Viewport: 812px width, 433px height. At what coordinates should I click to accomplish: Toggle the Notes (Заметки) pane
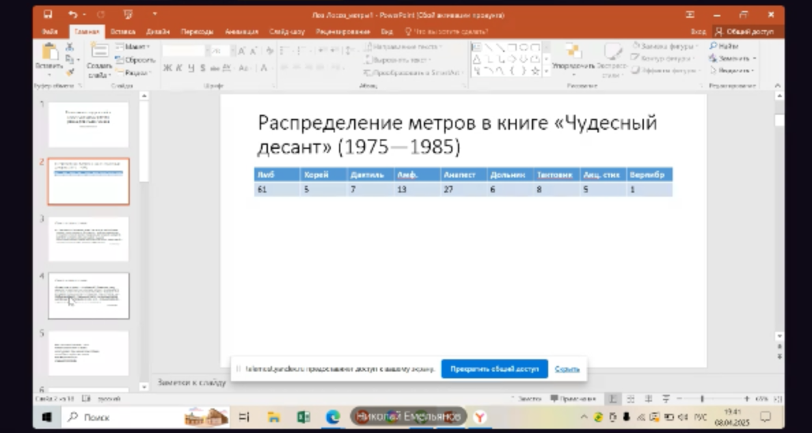coord(526,399)
